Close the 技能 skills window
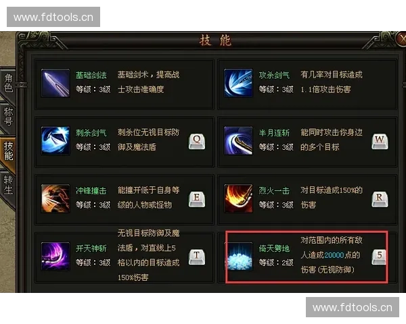The height and width of the screenshot is (324, 406). tap(401, 39)
